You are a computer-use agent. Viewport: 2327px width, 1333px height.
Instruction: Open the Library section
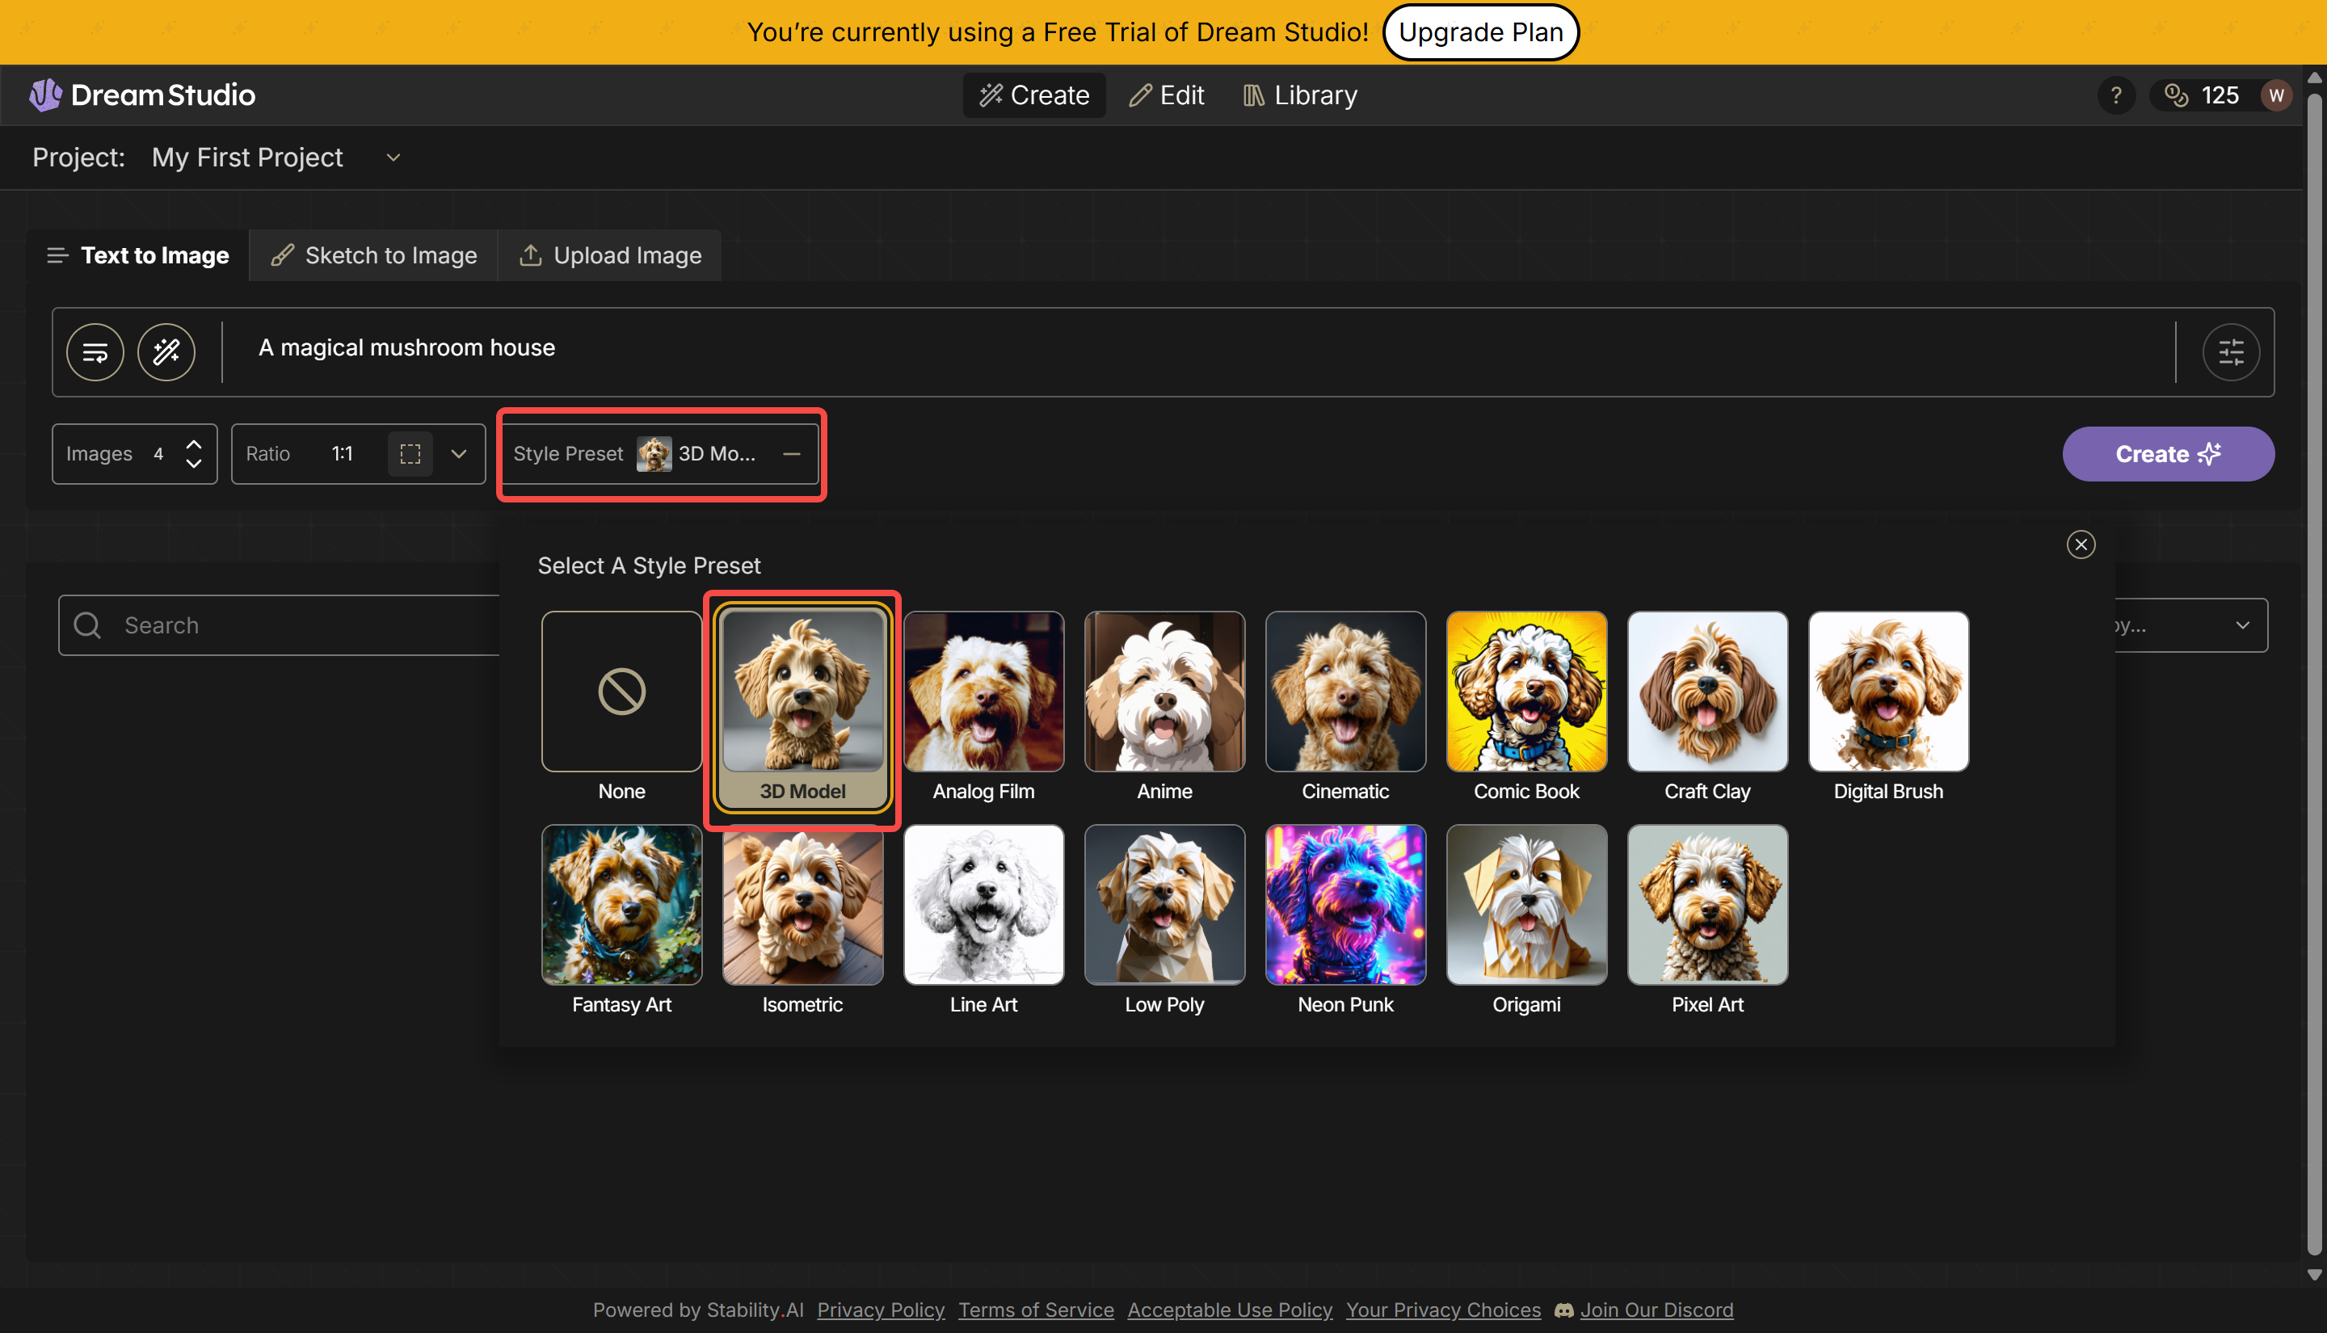pyautogui.click(x=1299, y=95)
